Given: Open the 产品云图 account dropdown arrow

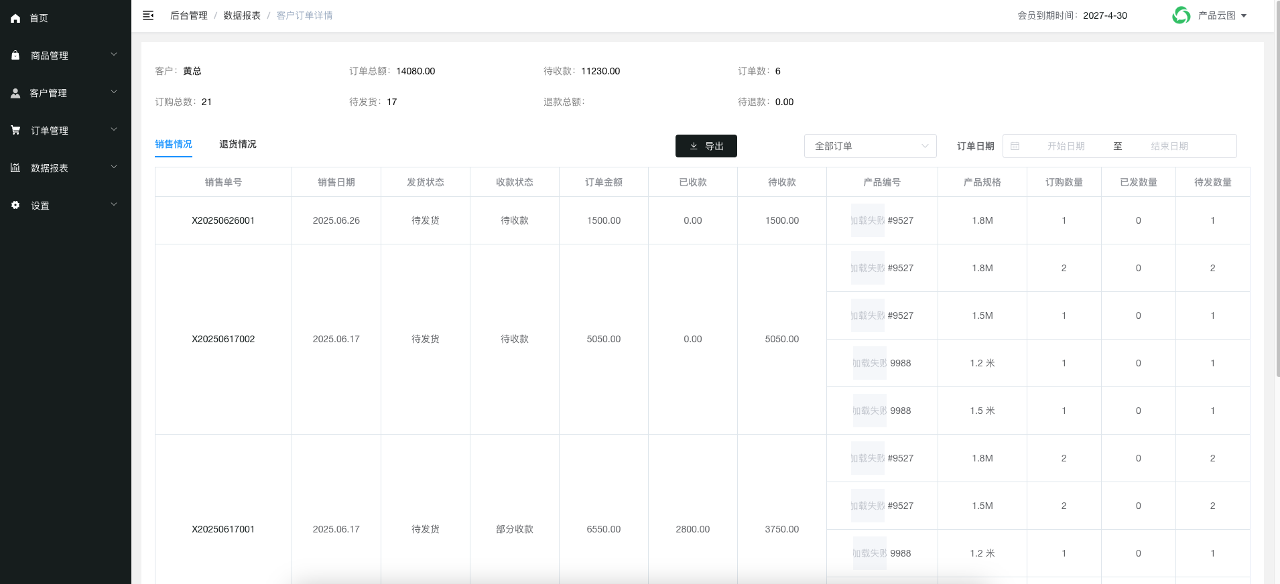Looking at the screenshot, I should 1244,15.
